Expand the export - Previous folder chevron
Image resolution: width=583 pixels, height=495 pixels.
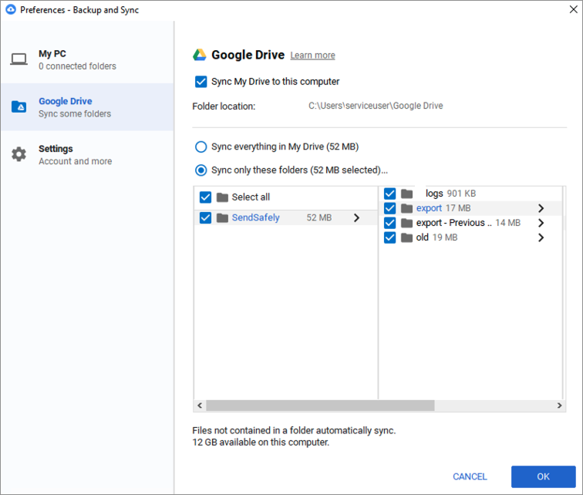[541, 223]
